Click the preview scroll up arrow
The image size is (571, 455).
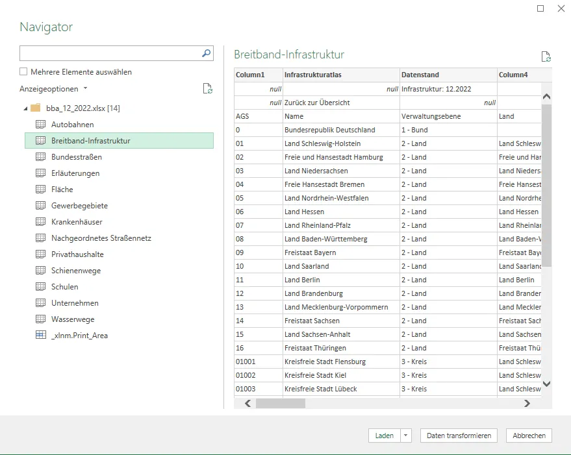click(546, 97)
